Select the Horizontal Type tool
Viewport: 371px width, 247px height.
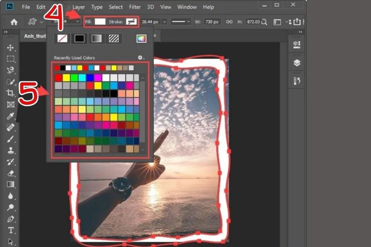11,230
